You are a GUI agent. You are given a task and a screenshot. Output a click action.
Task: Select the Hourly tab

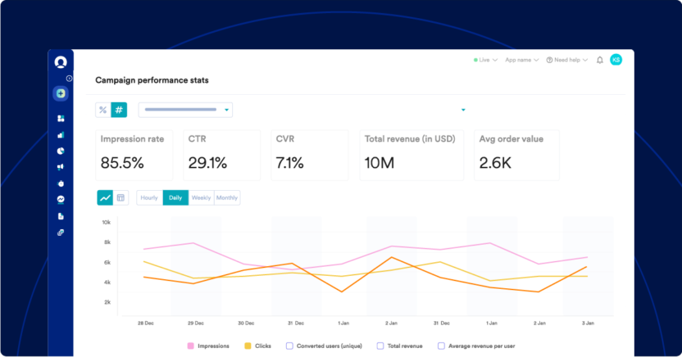149,197
